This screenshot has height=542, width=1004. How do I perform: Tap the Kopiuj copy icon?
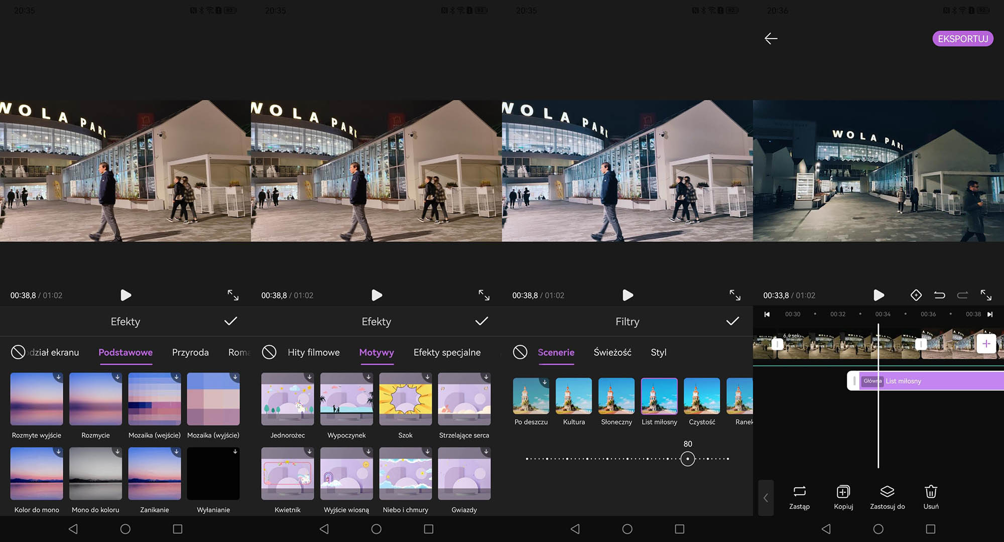point(843,492)
